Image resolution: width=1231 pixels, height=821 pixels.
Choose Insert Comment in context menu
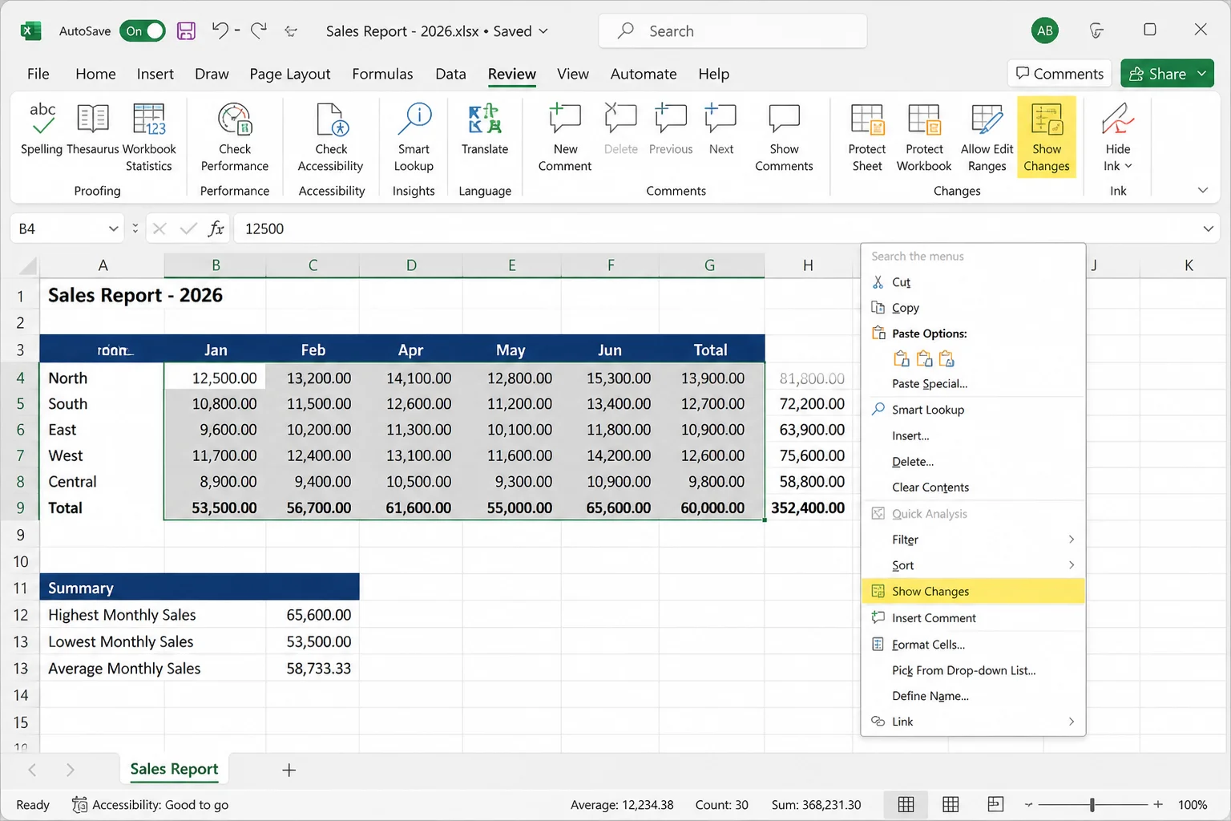tap(973, 618)
